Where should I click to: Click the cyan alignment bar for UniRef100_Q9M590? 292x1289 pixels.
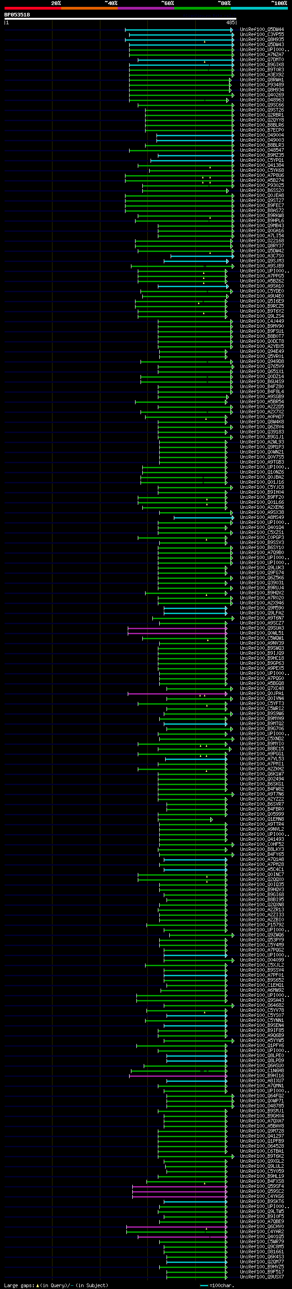(x=195, y=608)
